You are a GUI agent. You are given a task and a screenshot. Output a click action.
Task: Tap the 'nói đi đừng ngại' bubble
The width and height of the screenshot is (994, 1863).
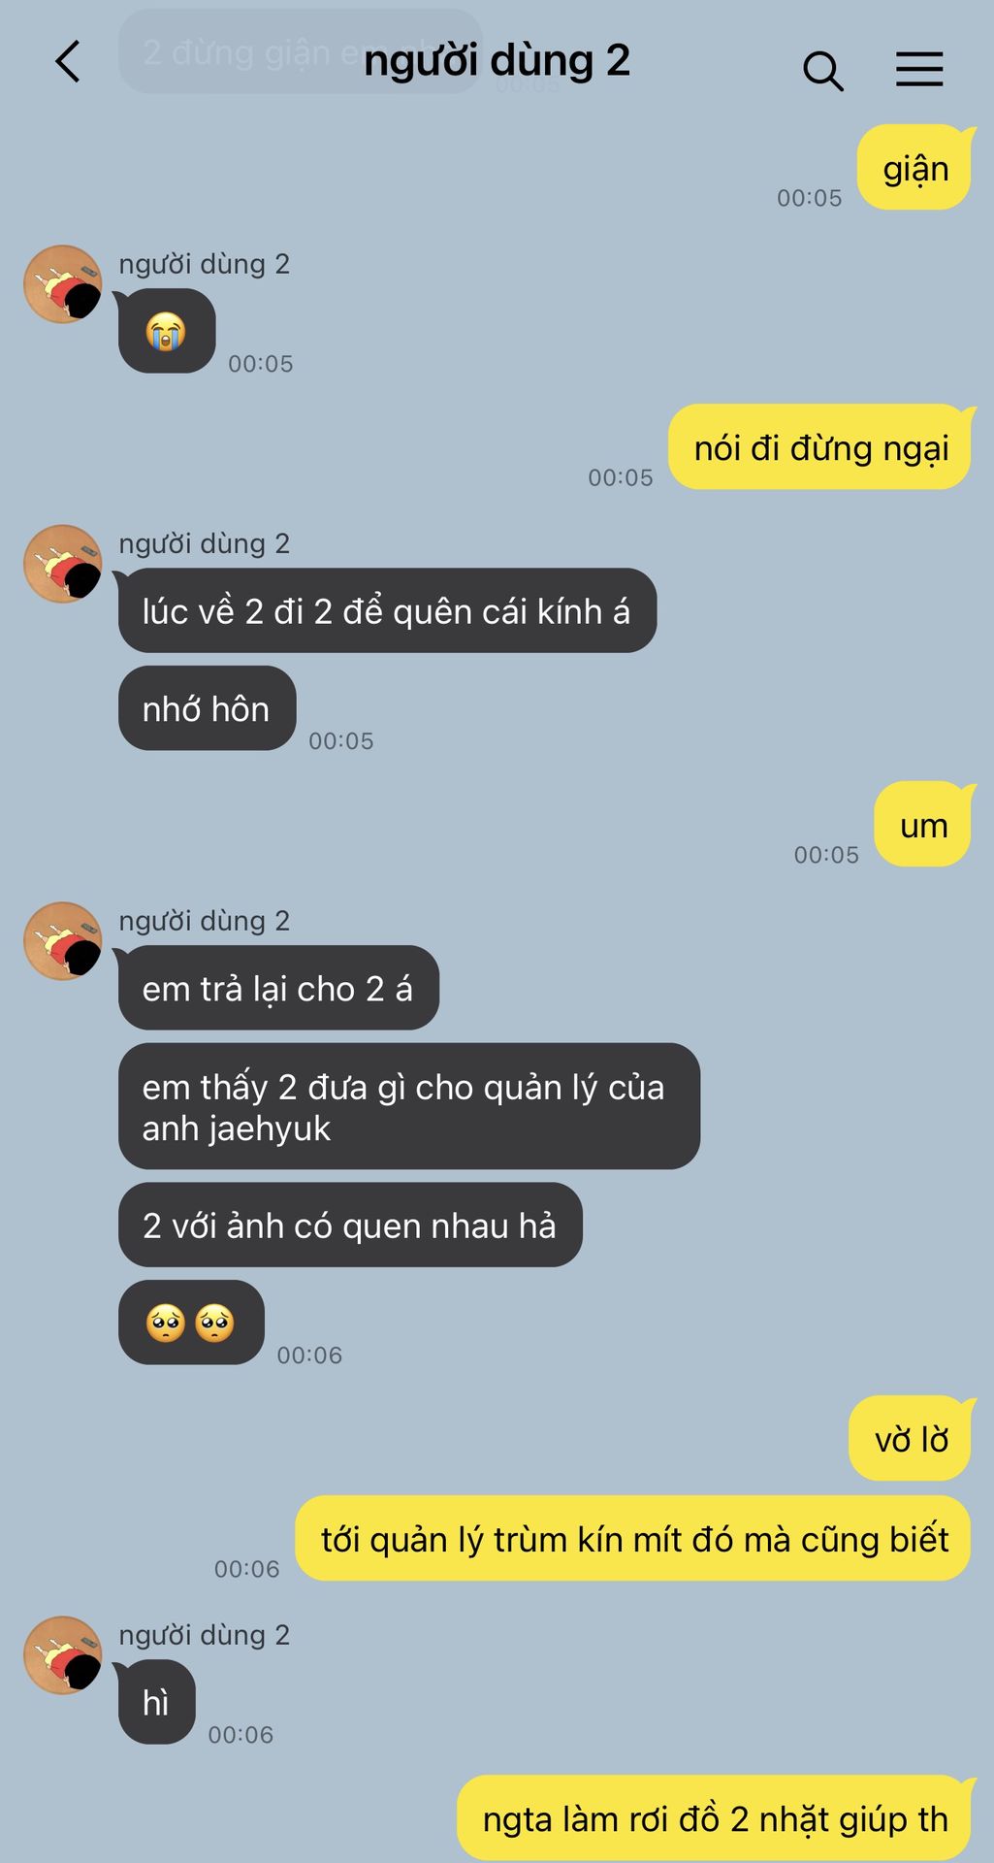coord(820,447)
